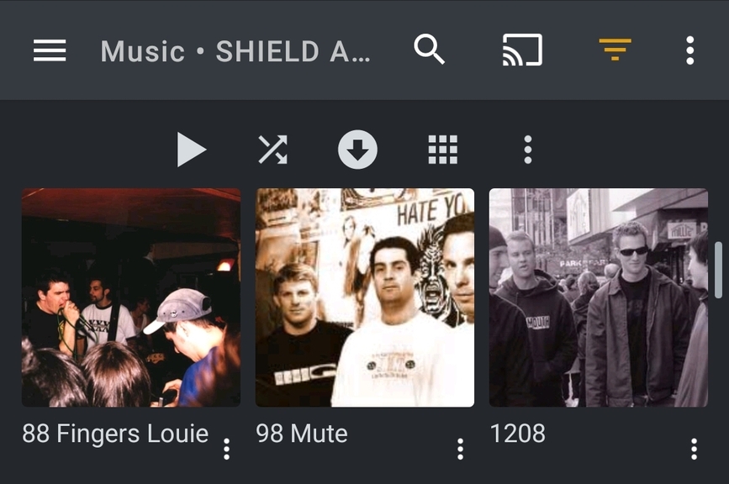
Task: Switch layout using the grid view icon
Action: coord(442,150)
